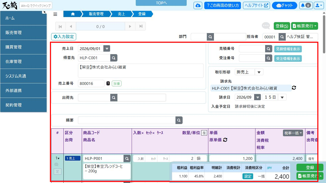Open the notification bell

pos(306,5)
